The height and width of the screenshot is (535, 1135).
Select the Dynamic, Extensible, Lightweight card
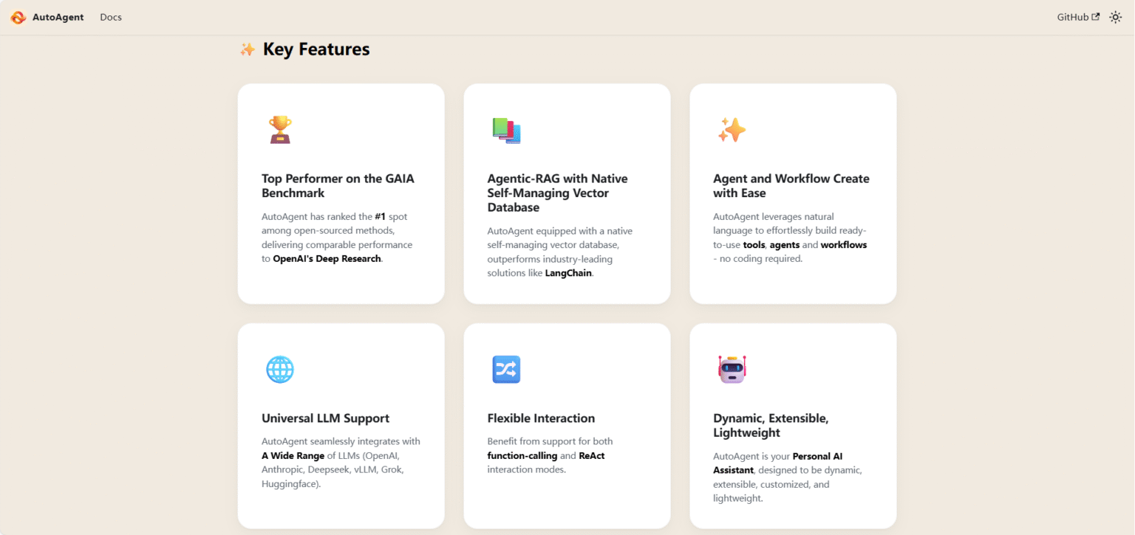tap(792, 426)
